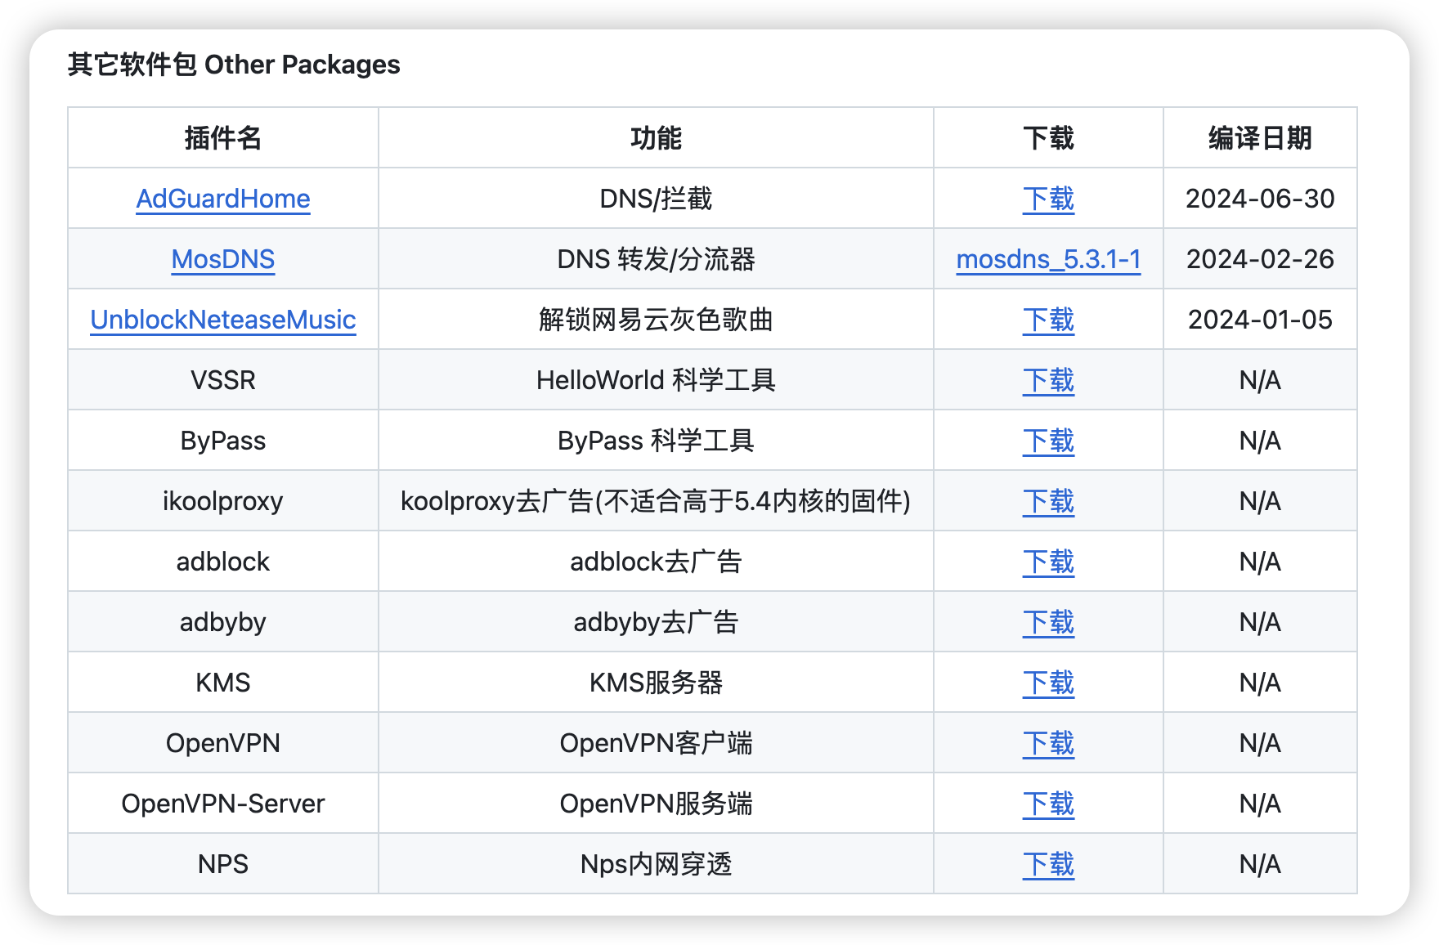The width and height of the screenshot is (1439, 945).
Task: Open the AdGuardHome plugin link
Action: (x=222, y=199)
